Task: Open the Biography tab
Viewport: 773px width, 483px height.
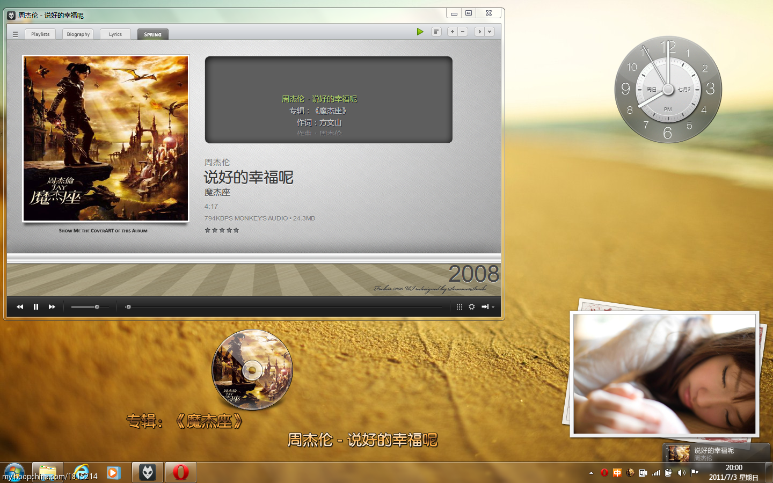Action: point(78,34)
